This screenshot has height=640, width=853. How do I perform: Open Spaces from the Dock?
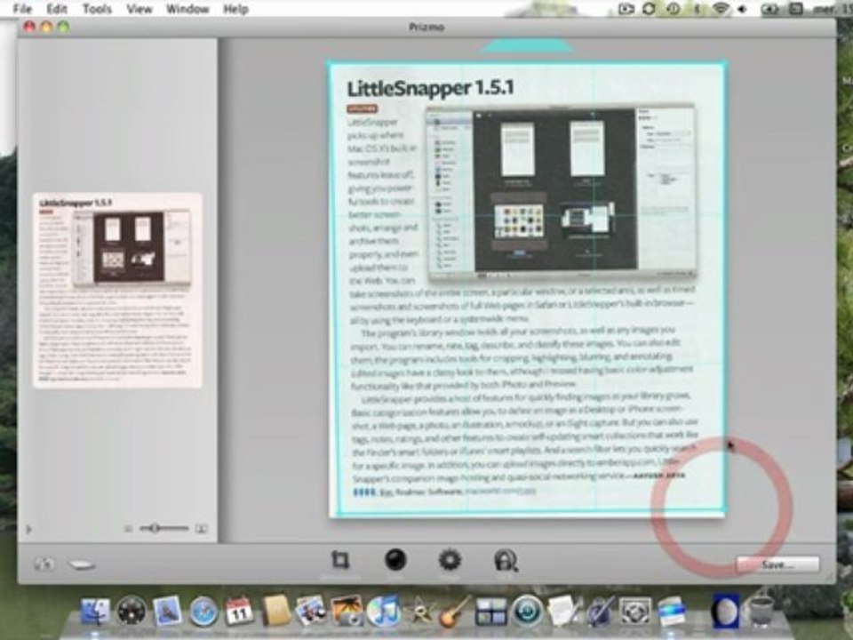tap(490, 612)
